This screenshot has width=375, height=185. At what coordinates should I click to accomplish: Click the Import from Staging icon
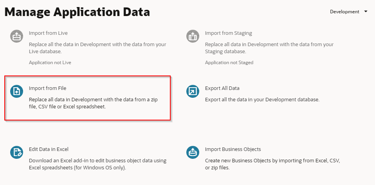pos(193,36)
